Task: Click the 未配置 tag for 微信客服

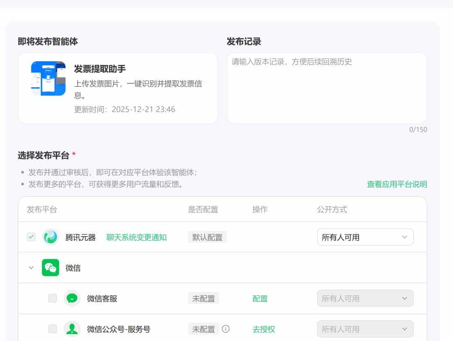Action: pyautogui.click(x=203, y=298)
